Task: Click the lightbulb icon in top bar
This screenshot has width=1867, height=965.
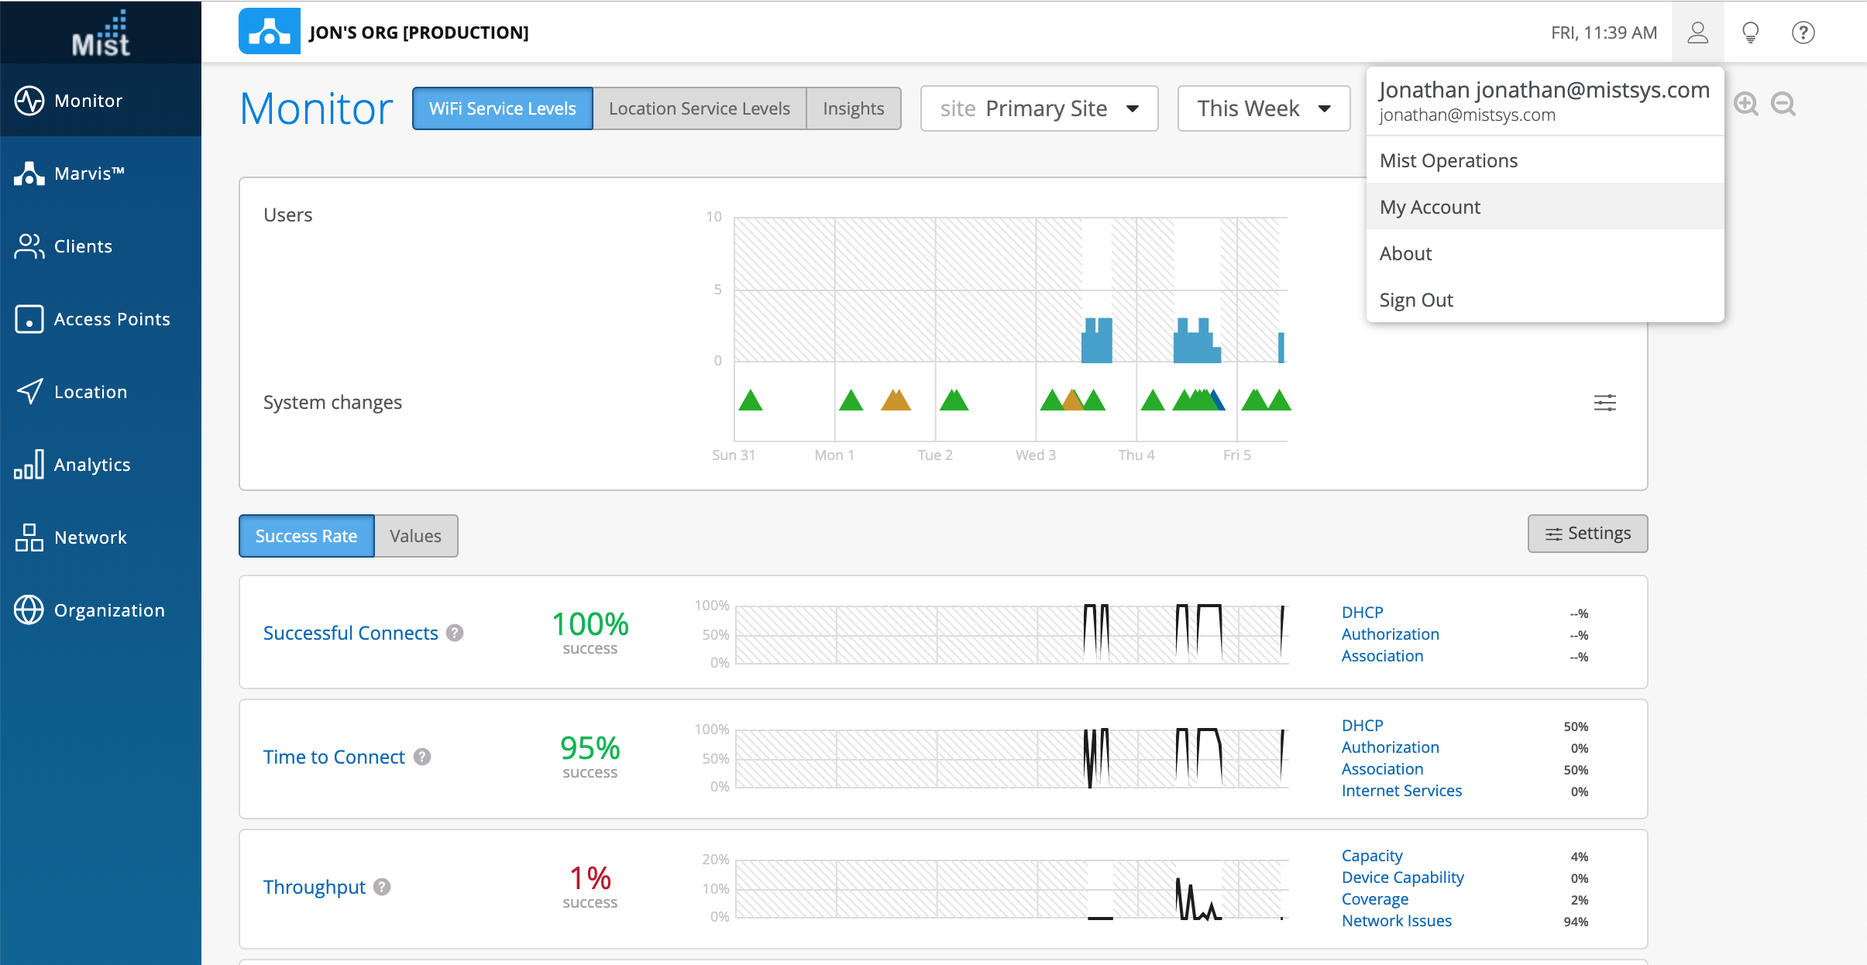Action: (1750, 33)
